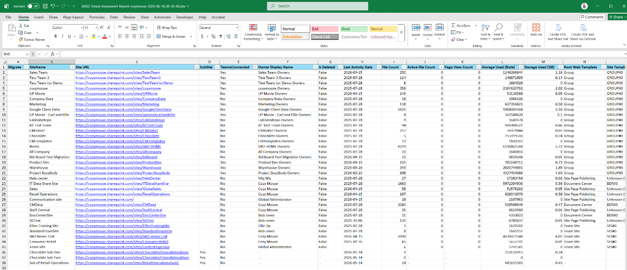Viewport: 627px width, 270px height.
Task: Undo the last action
Action: (53, 6)
